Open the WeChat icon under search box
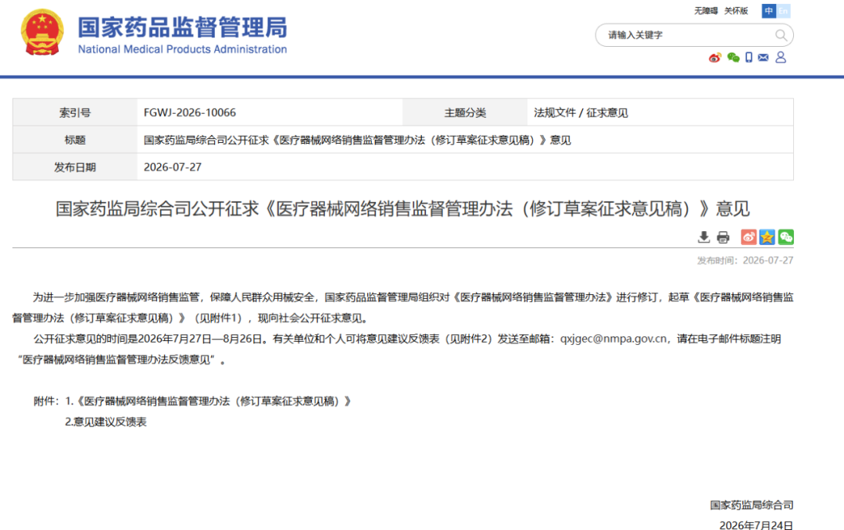Viewport: 844px width, 530px height. click(733, 58)
